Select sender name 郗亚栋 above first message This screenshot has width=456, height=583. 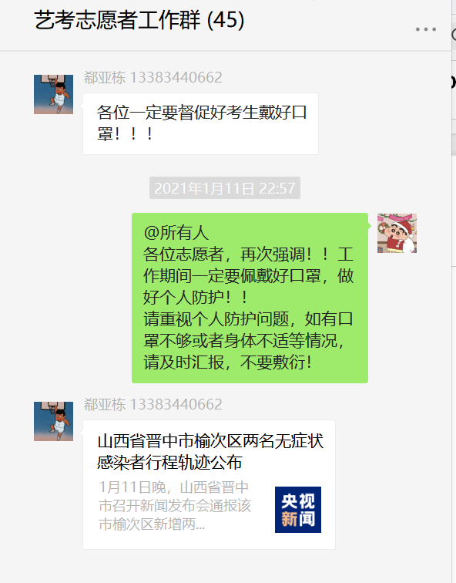105,77
